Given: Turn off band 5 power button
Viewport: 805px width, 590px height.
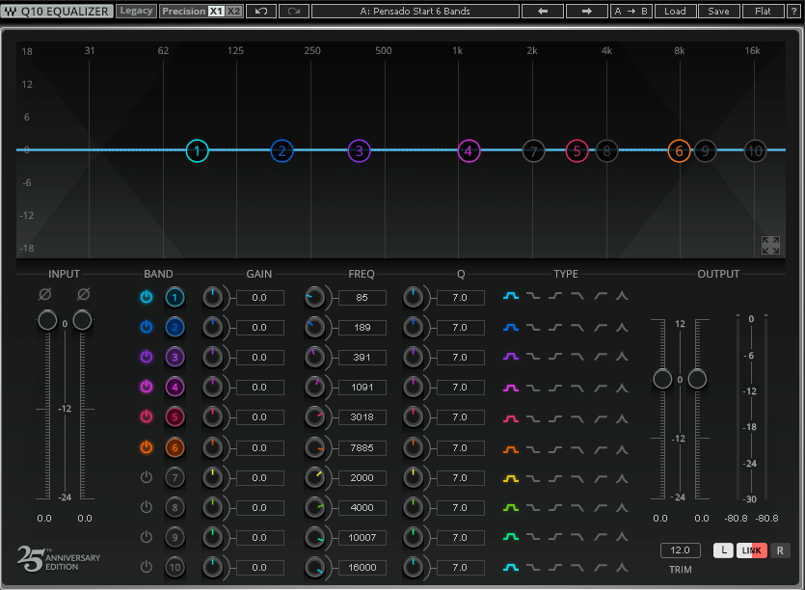Looking at the screenshot, I should click(147, 416).
